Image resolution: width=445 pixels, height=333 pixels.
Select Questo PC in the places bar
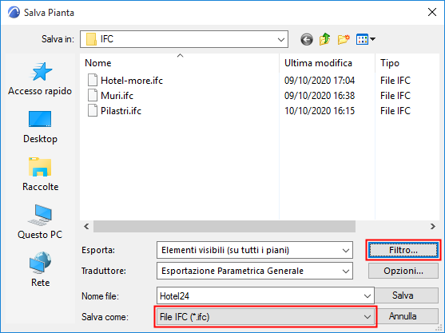40,222
